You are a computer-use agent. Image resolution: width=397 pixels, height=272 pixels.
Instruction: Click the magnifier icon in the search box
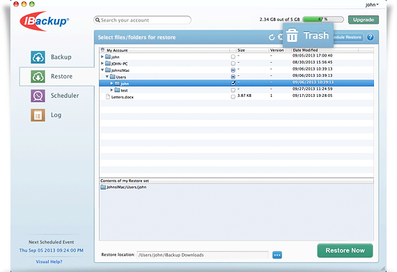click(x=98, y=20)
